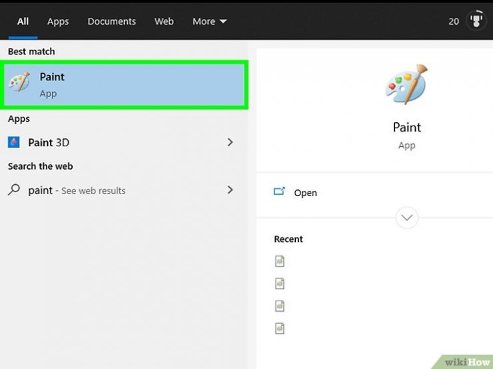Click the rewards medal icon at top right
Viewport: 493px width, 369px height.
click(476, 21)
